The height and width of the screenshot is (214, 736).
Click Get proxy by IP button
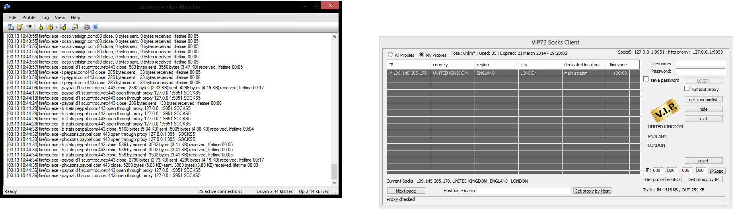point(703,179)
